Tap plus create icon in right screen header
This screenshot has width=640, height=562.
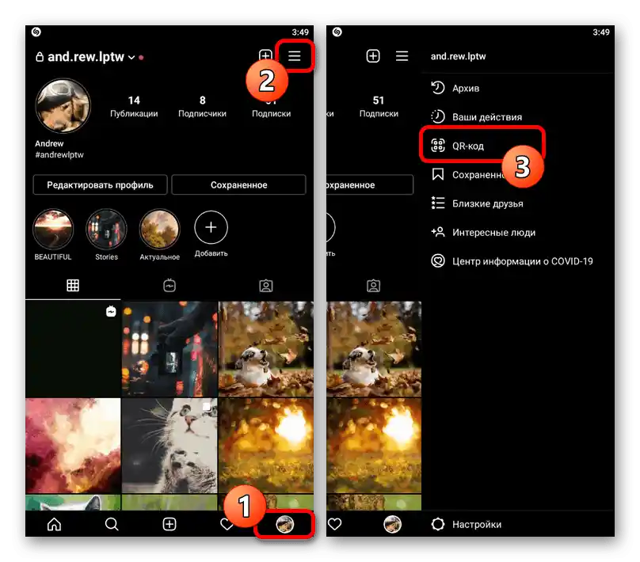tap(373, 55)
